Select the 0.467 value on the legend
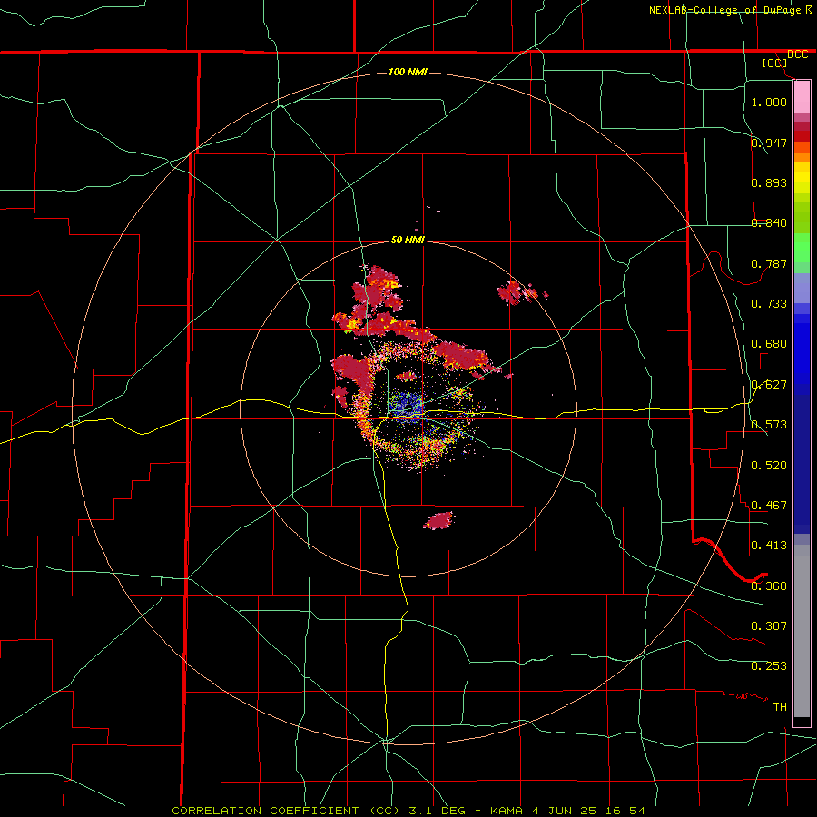The height and width of the screenshot is (817, 817). 769,506
